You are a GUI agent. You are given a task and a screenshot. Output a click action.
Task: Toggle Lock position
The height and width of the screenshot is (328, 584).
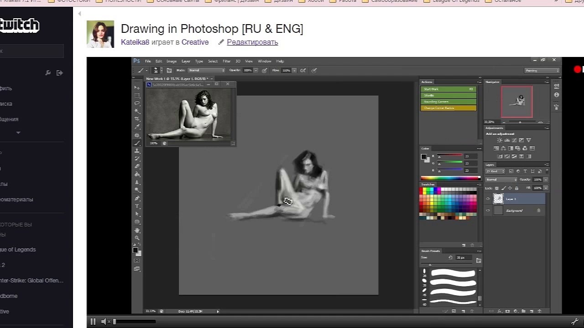click(510, 188)
